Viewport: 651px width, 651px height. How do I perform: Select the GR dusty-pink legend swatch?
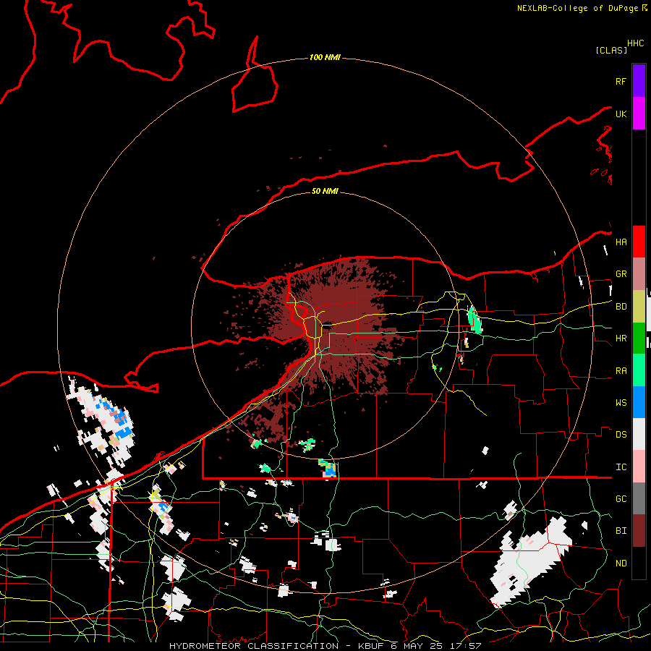point(639,274)
